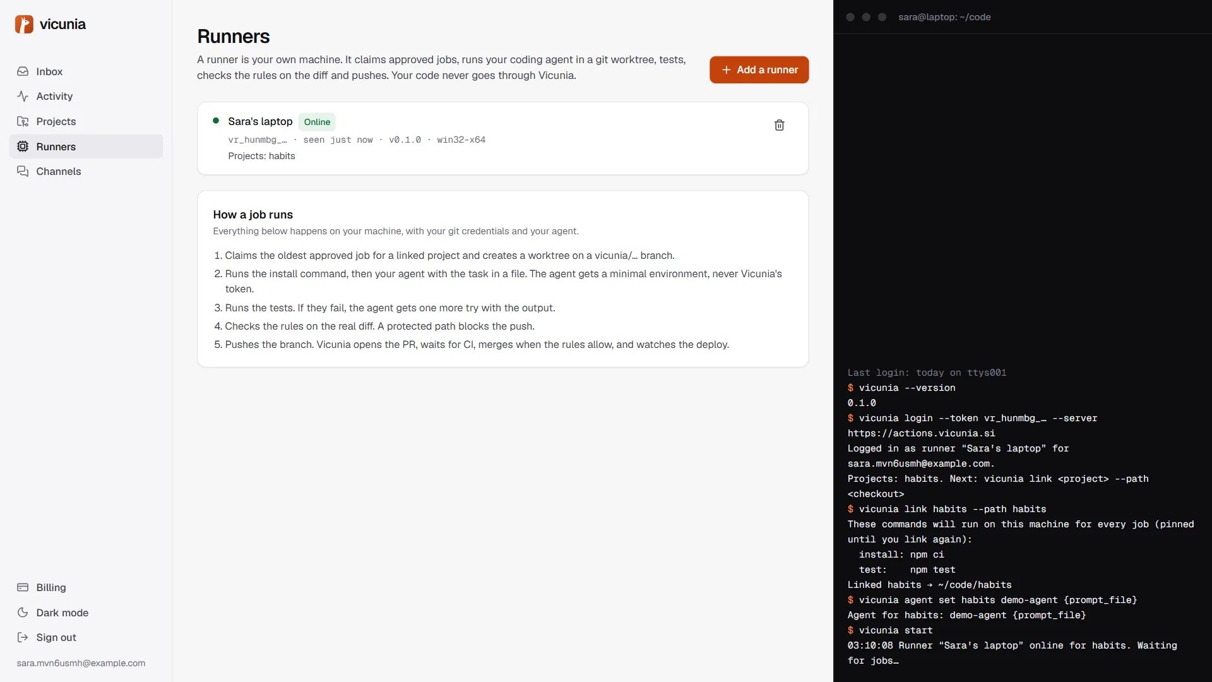Viewport: 1212px width, 682px height.
Task: Click the Sign out arrow icon
Action: [x=23, y=637]
